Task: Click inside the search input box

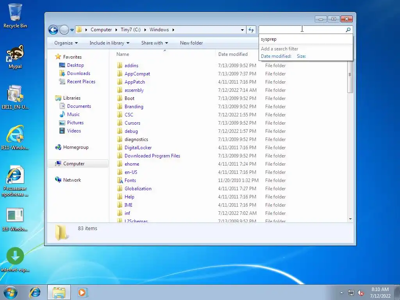Action: pos(302,30)
